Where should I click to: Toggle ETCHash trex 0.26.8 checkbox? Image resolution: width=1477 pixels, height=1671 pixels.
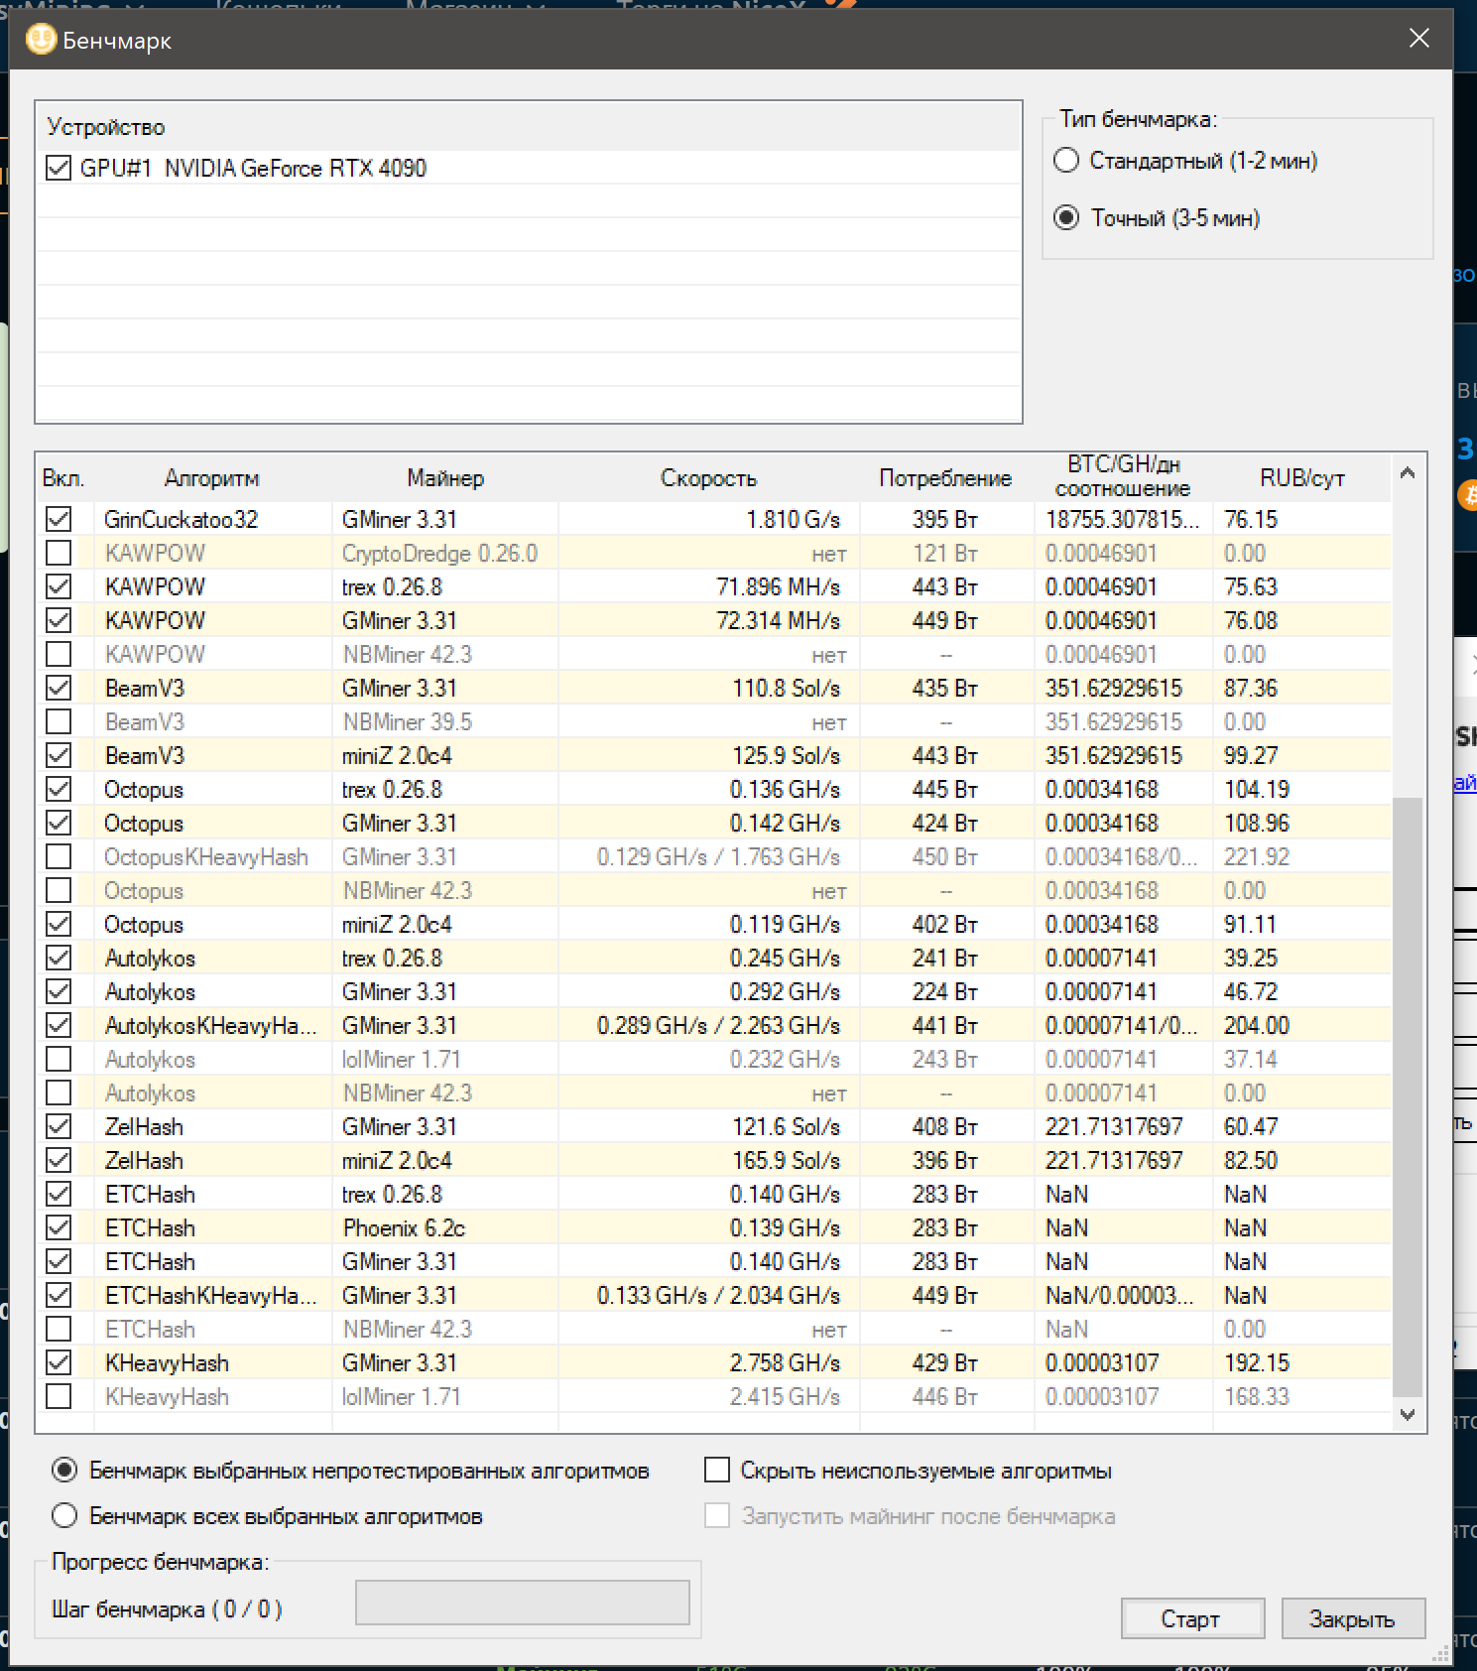click(x=59, y=1194)
